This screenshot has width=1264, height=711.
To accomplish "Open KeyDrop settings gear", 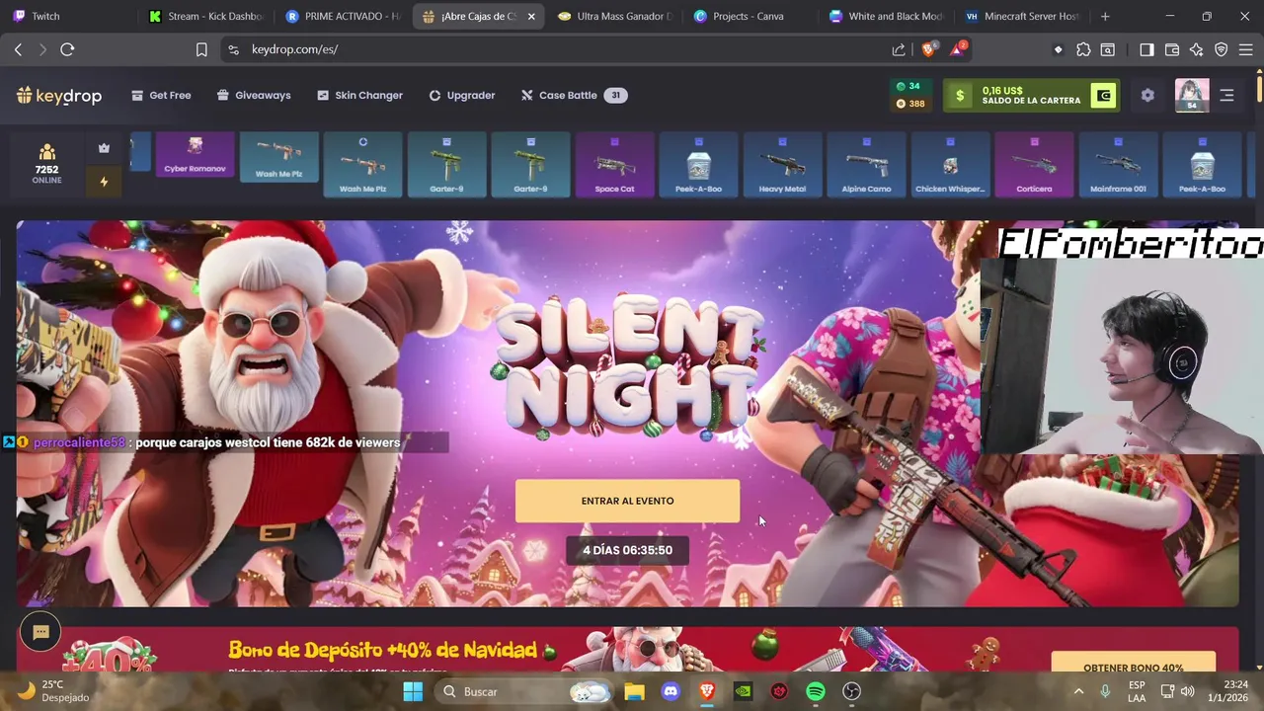I will [1147, 96].
